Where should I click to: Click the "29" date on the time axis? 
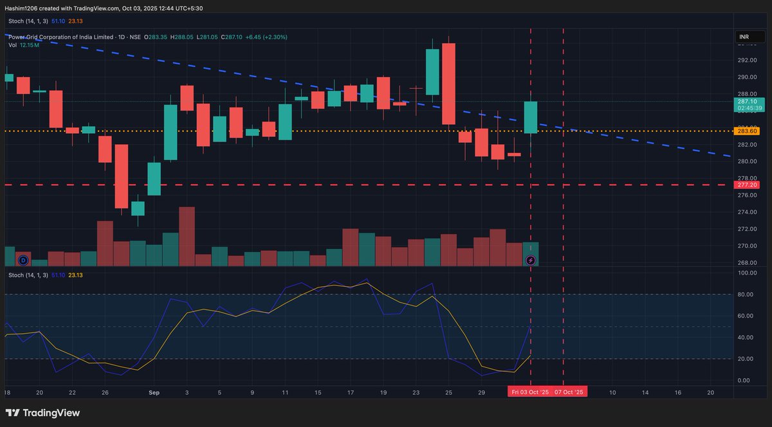tap(481, 392)
